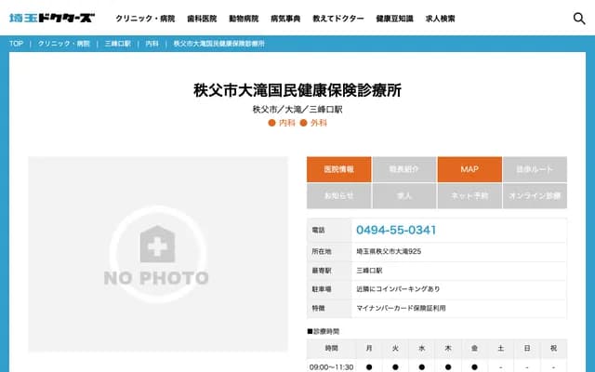Click the ■診療時間 heading
This screenshot has width=595, height=372.
point(324,331)
